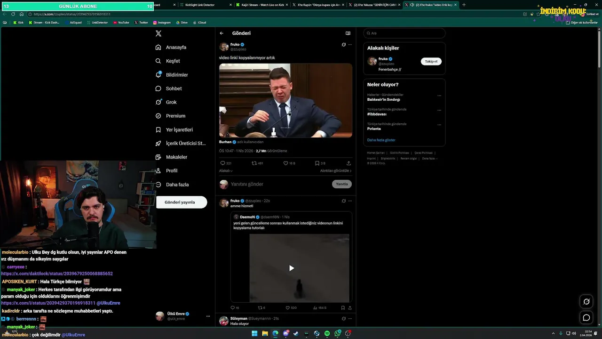Open Burhan's profile link under video

(225, 142)
